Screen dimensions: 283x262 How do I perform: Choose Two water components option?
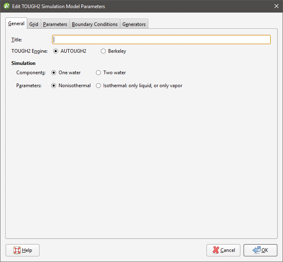coord(98,73)
